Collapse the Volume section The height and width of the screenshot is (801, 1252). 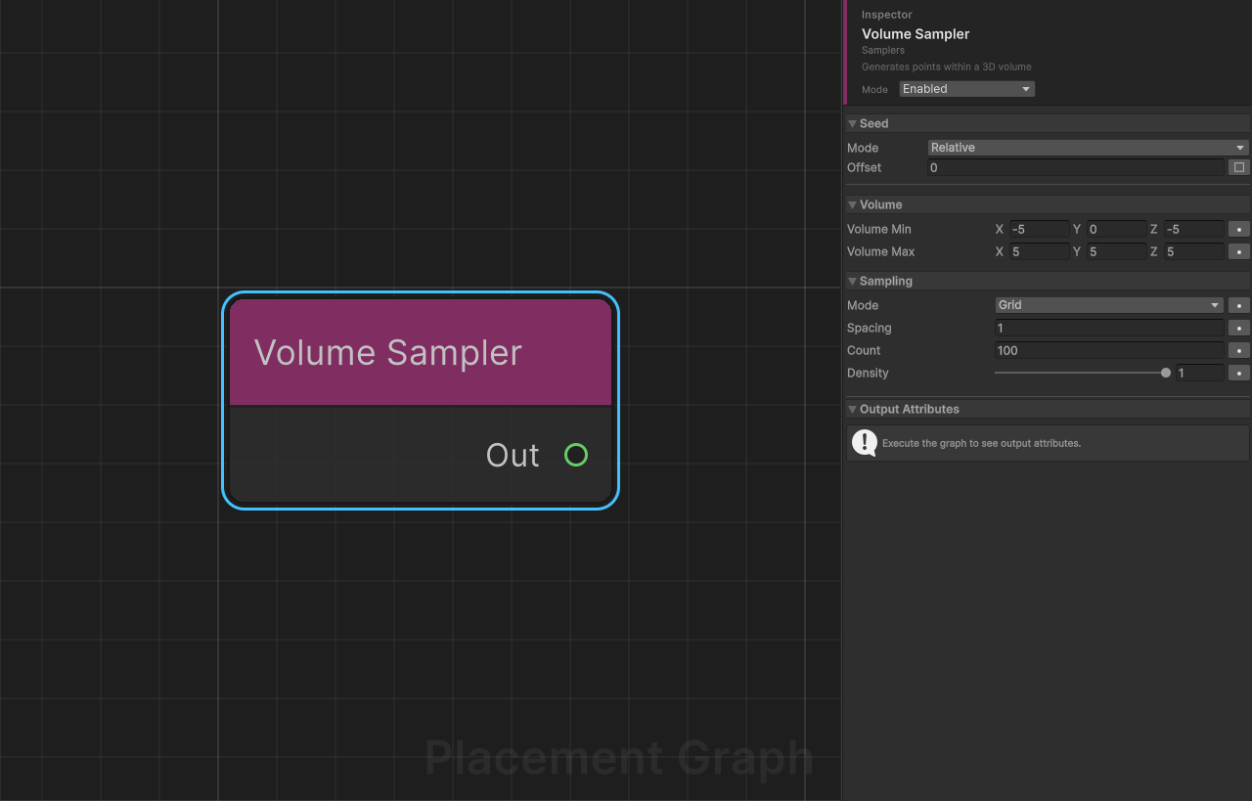tap(852, 205)
